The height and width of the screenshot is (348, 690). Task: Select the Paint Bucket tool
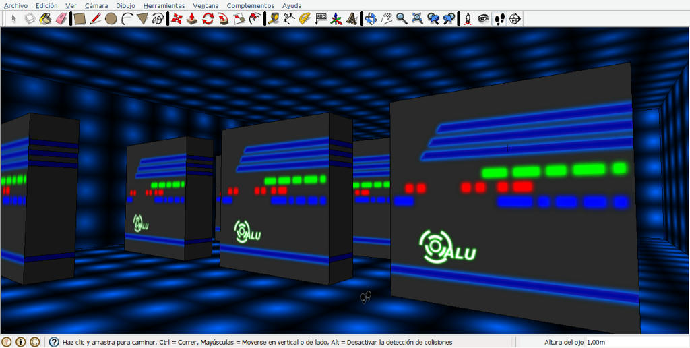click(x=46, y=18)
